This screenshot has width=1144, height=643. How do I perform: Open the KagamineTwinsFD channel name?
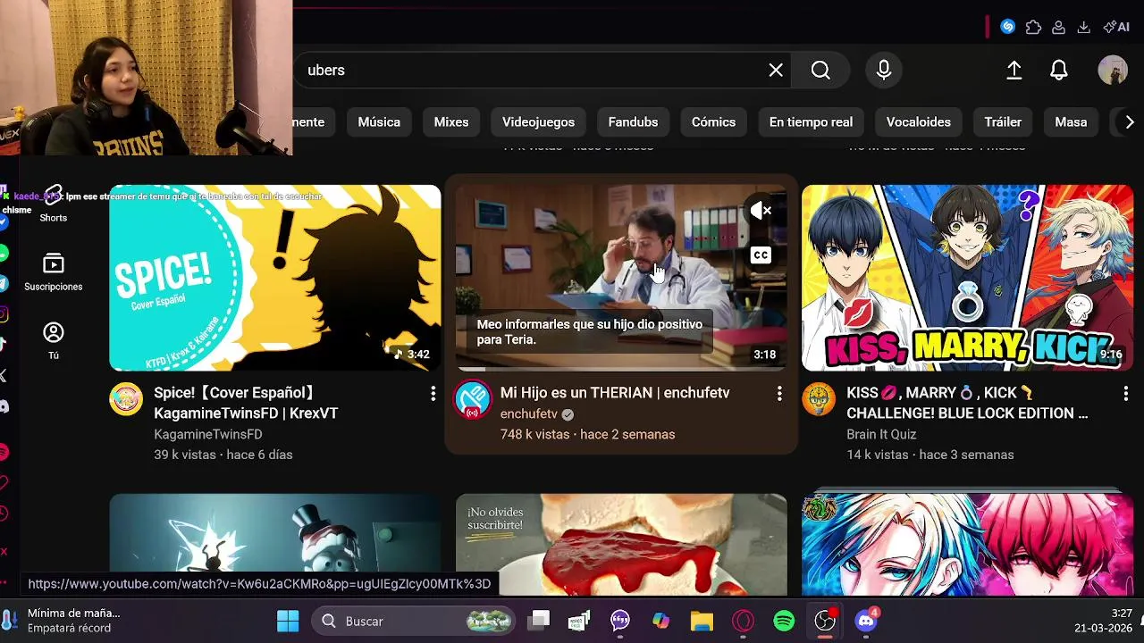[x=208, y=434]
